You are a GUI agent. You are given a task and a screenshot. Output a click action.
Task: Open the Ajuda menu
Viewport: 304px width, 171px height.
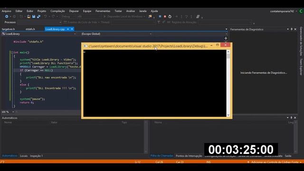pyautogui.click(x=154, y=11)
